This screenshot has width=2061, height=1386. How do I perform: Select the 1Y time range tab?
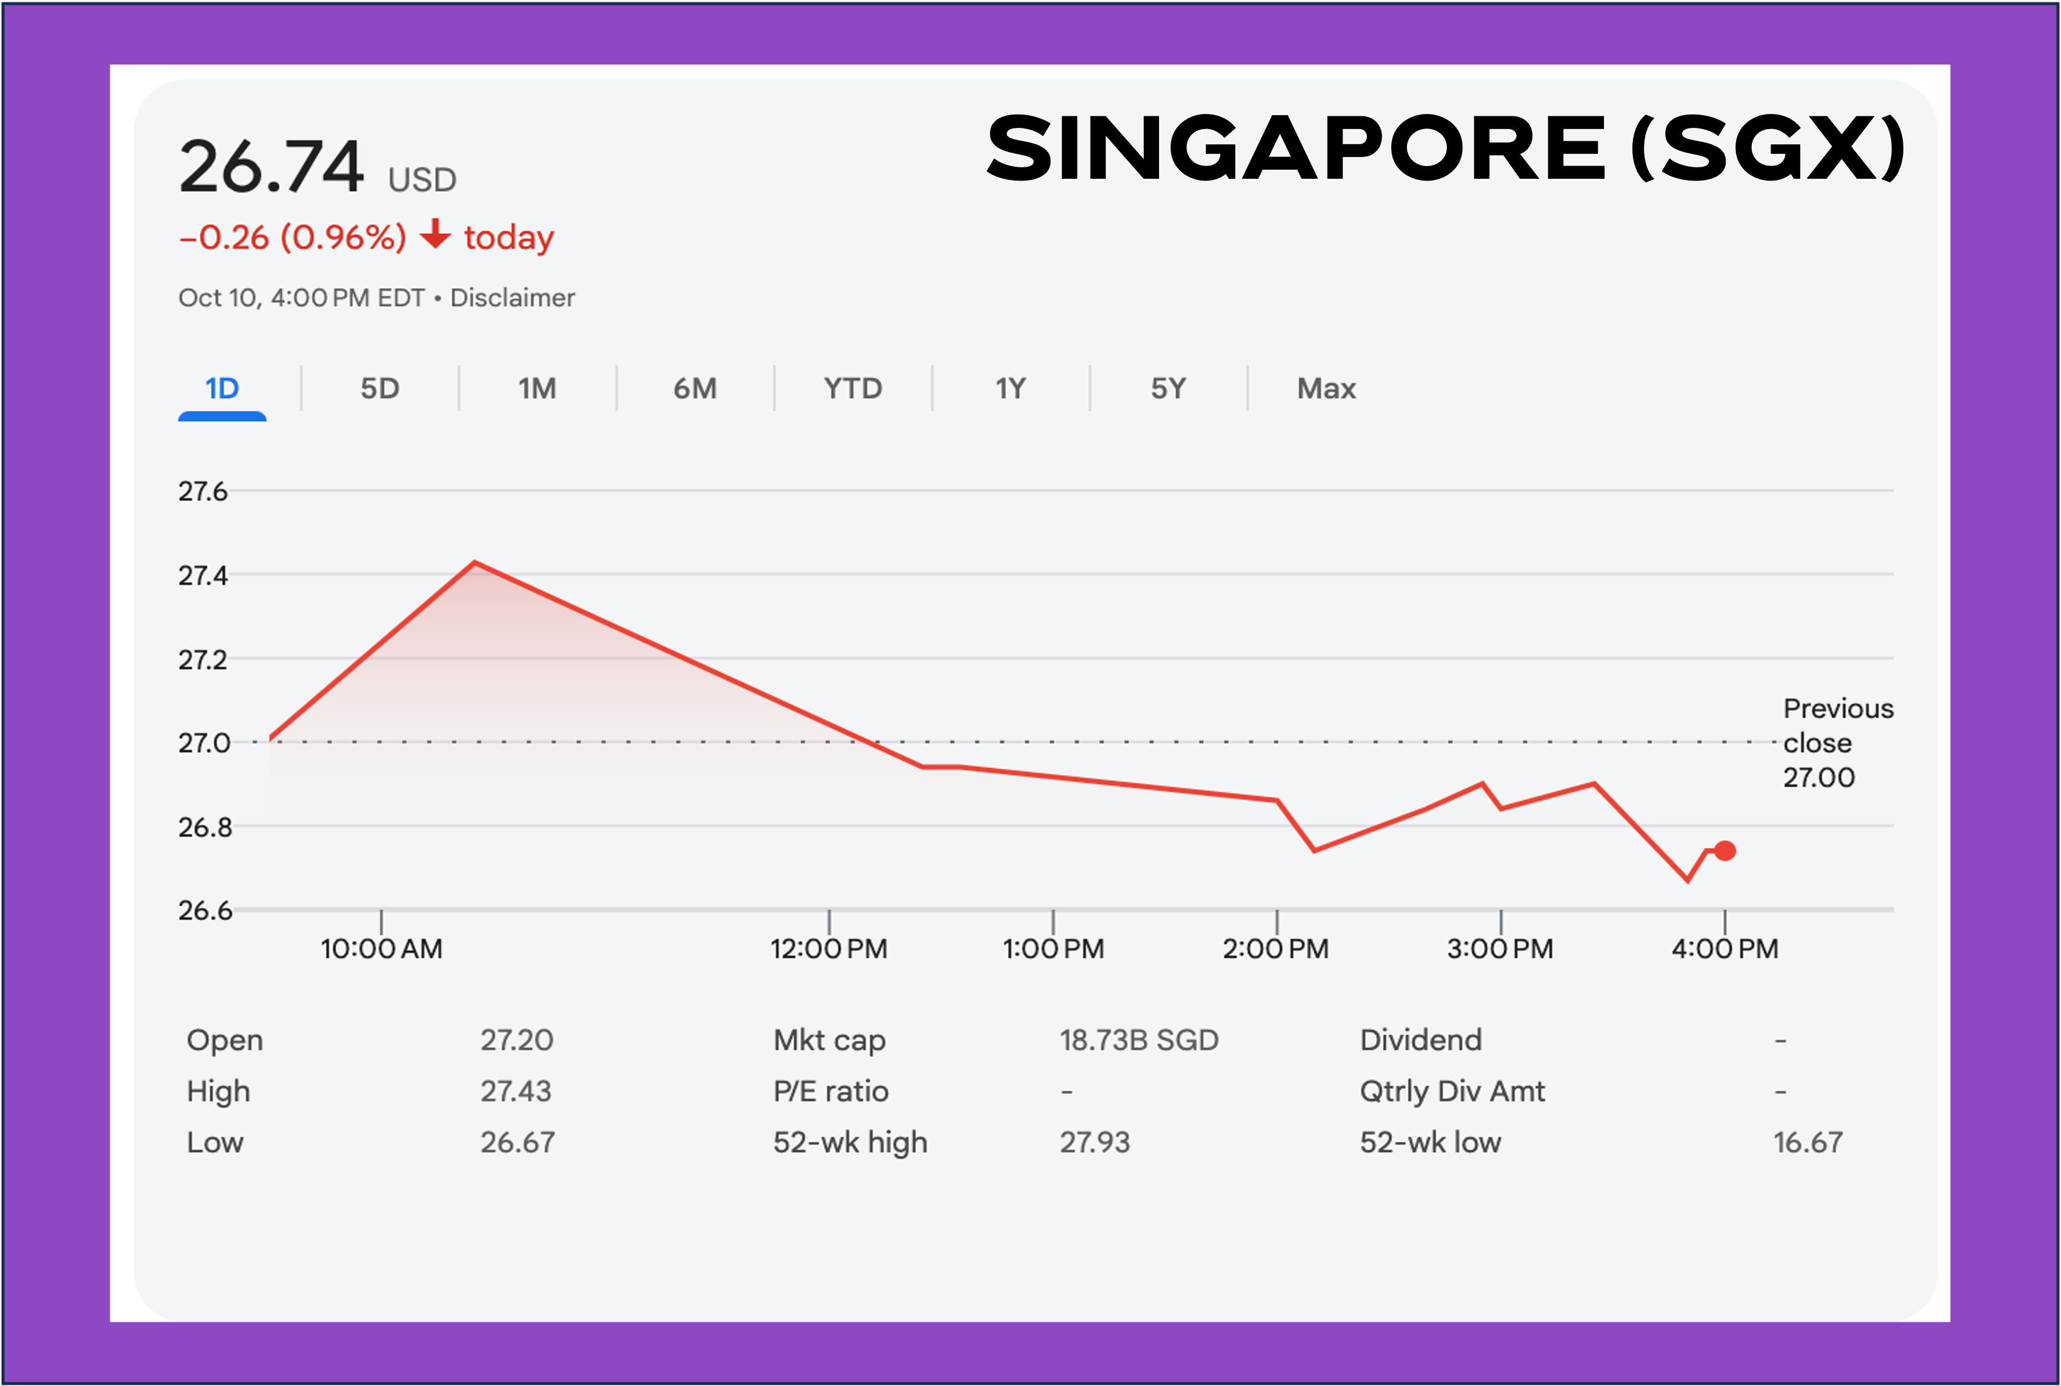point(1010,389)
